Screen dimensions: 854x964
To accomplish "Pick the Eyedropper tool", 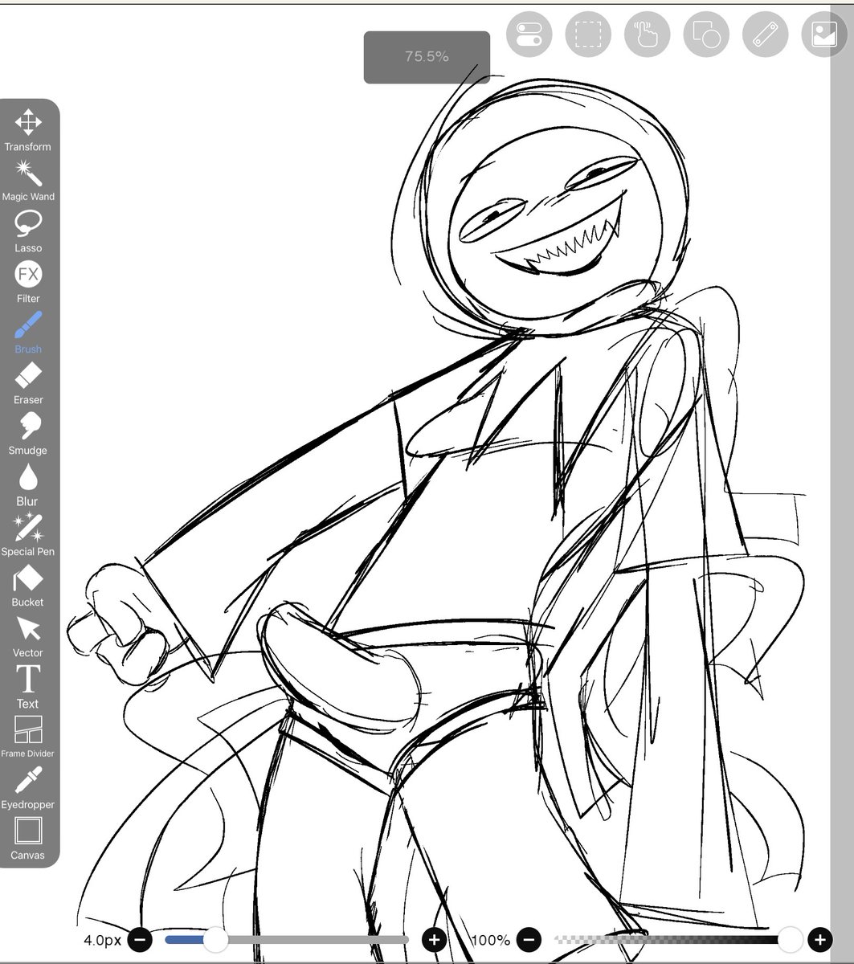I will [x=28, y=788].
